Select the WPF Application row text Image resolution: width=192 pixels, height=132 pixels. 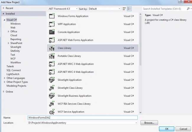67,24
